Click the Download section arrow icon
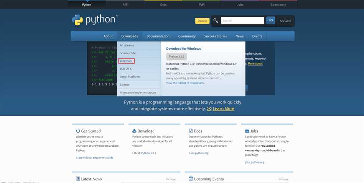The image size is (364, 183). coord(134,131)
